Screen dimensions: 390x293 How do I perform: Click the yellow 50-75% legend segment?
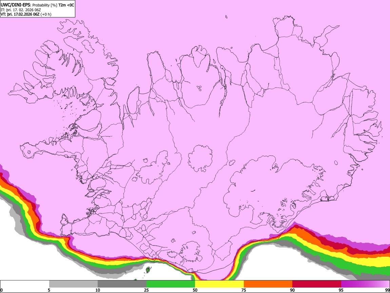tap(219, 284)
